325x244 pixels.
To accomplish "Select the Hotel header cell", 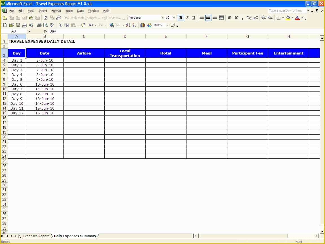I will click(x=166, y=53).
